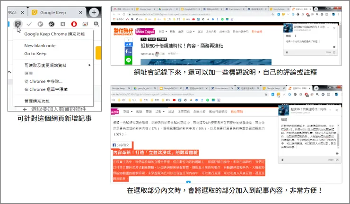
Task: Click the Facebook share button beside the 5G article
Action: tap(128, 51)
